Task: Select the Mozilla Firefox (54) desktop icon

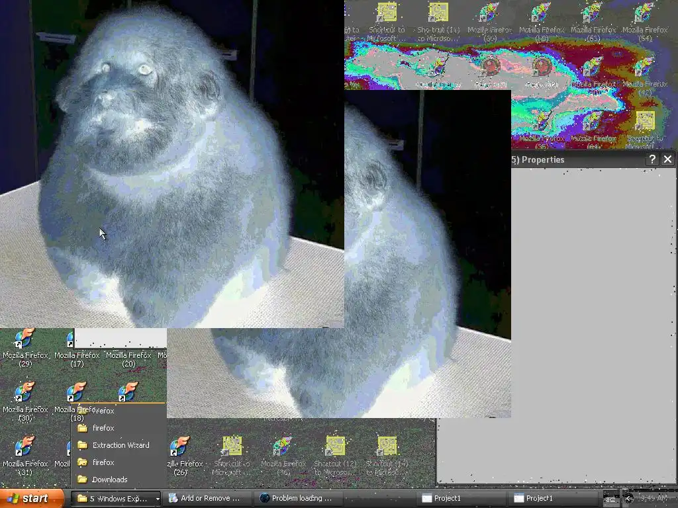Action: tap(645, 22)
